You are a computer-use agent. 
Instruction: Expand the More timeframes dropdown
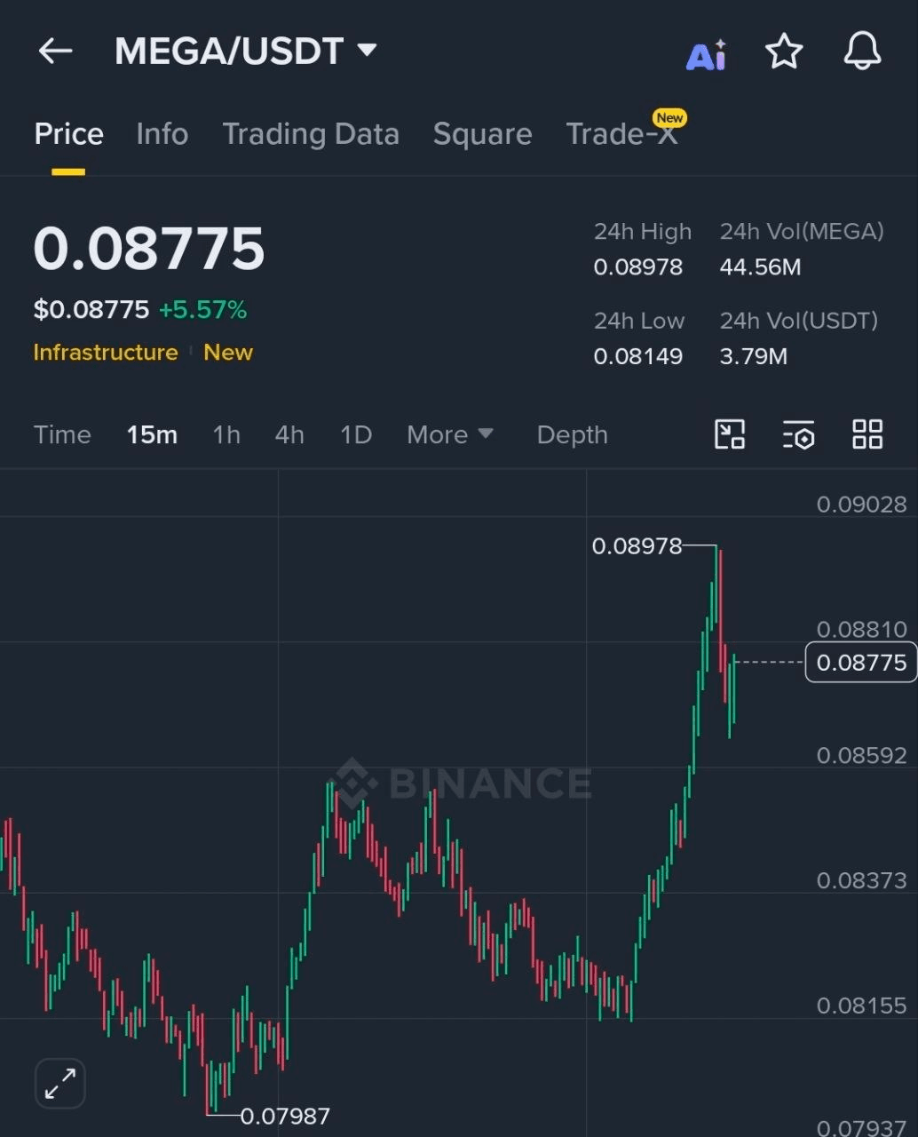point(450,434)
